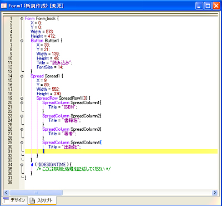
Task: Click the Form1 window icon in title bar
Action: click(4, 6)
